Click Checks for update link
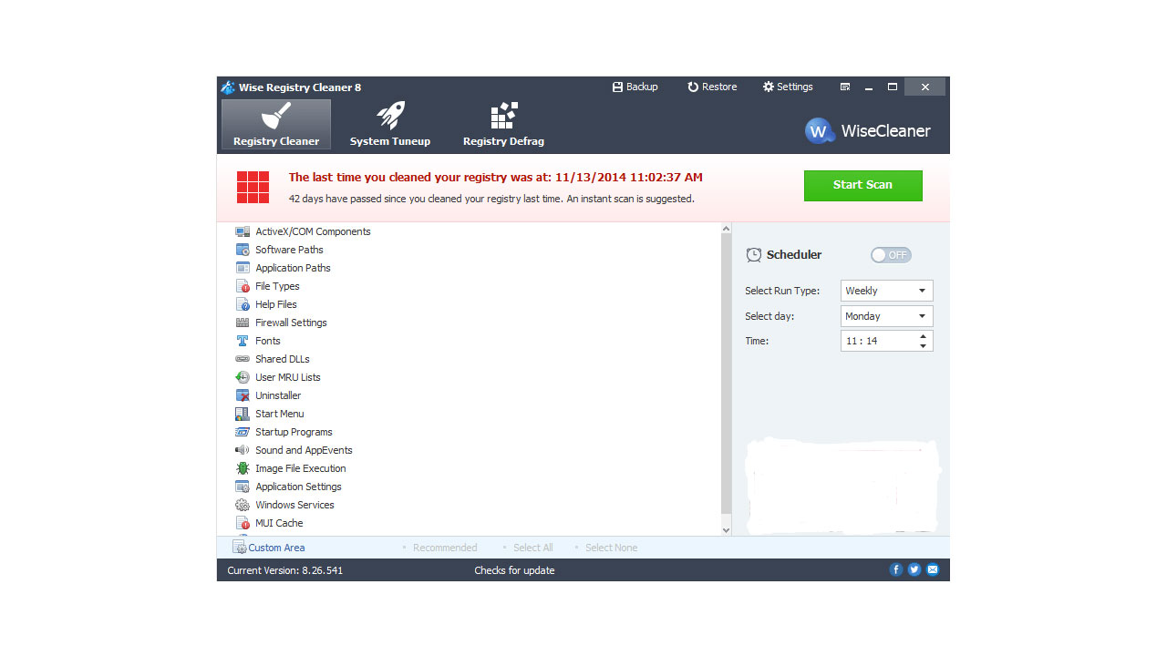The width and height of the screenshot is (1167, 656). pyautogui.click(x=514, y=570)
